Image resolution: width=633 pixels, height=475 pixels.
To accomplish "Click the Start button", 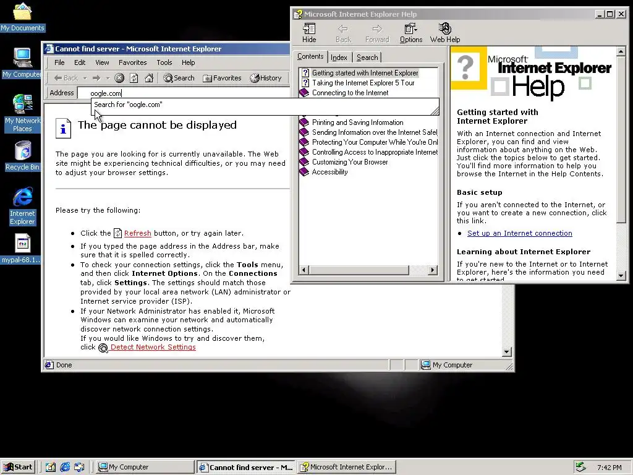I will coord(18,467).
